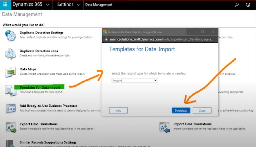Viewport: 256px width, 147px height.
Task: Click the Templates for Data Import popup heading
Action: [x=142, y=49]
